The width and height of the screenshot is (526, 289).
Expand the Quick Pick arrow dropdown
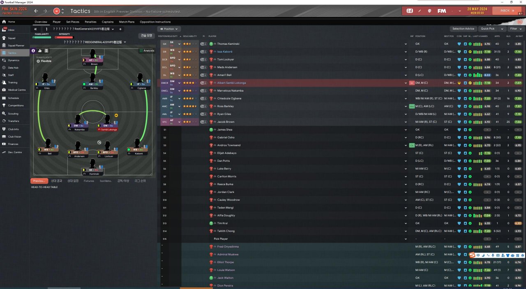click(x=502, y=29)
